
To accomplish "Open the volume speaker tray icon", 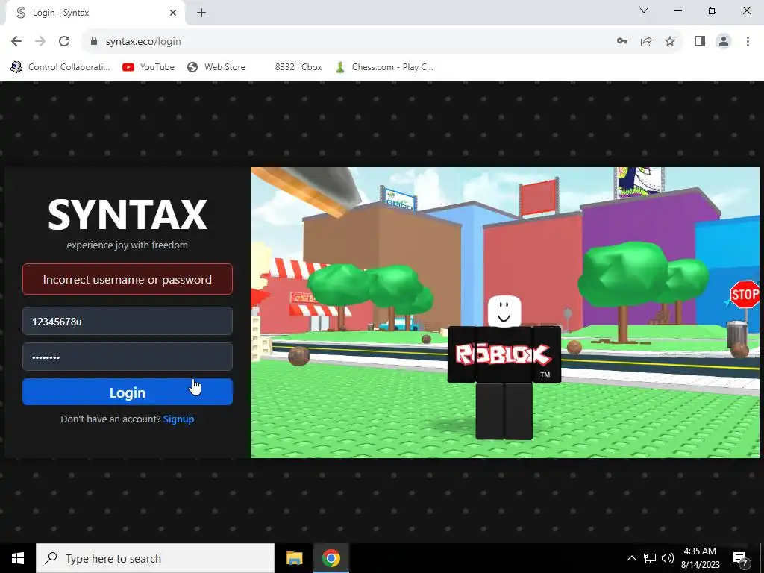I will point(668,558).
